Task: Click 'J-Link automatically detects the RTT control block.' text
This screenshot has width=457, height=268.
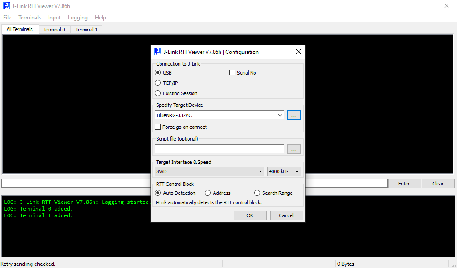Action: (x=208, y=202)
